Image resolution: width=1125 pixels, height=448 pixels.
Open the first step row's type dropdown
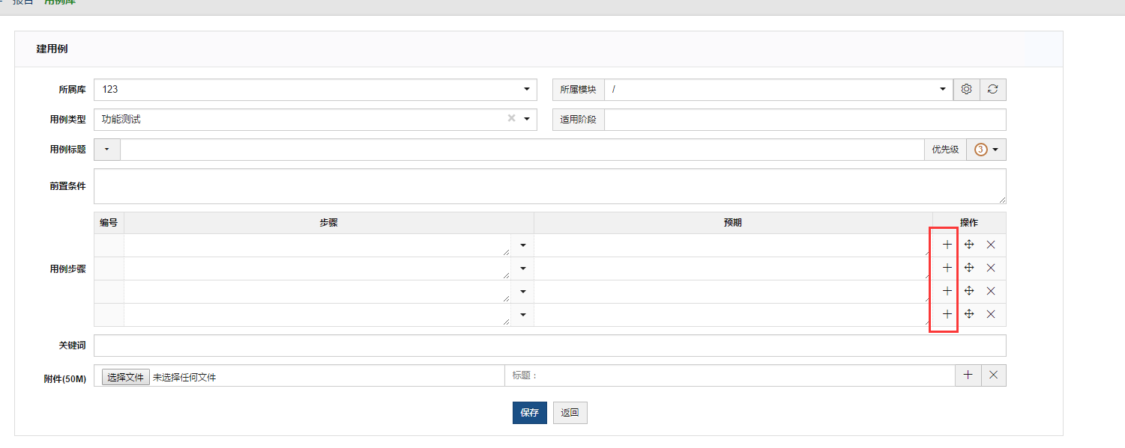(522, 245)
